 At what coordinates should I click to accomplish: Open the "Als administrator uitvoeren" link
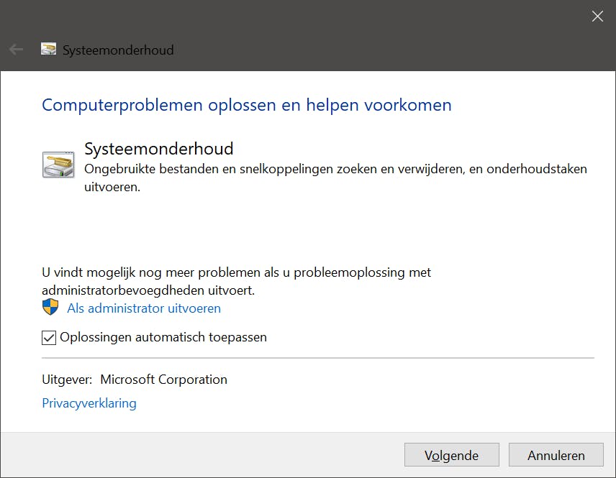[144, 308]
